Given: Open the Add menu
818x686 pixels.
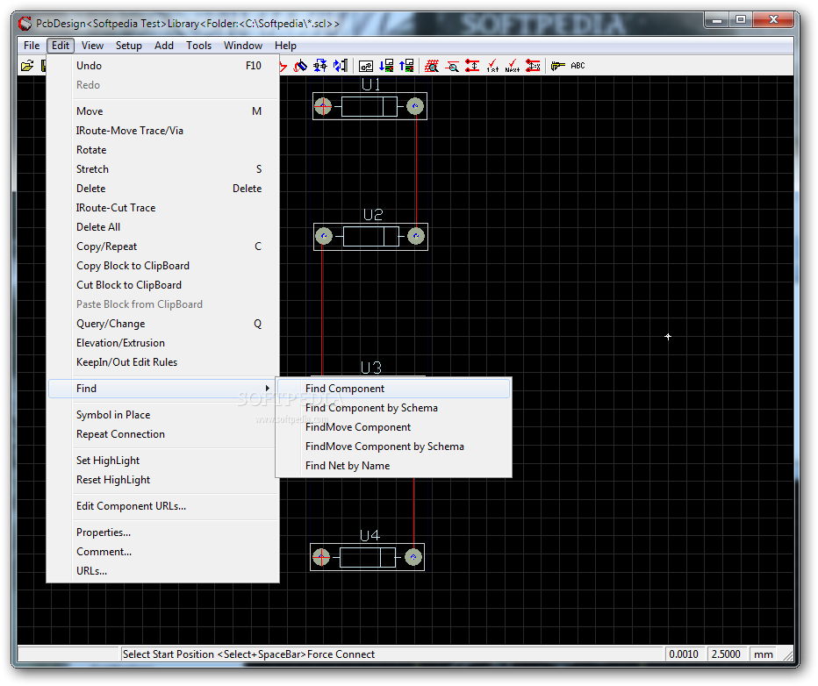Looking at the screenshot, I should [x=164, y=46].
